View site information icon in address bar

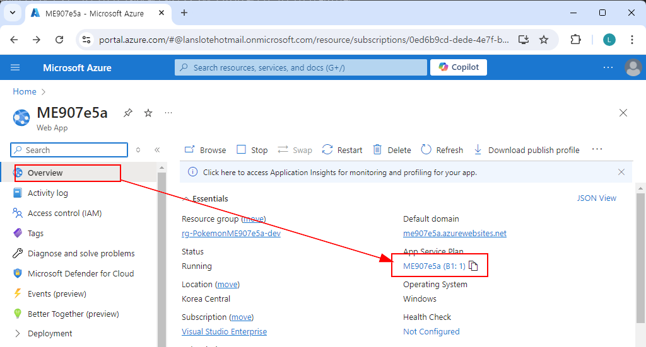click(86, 40)
